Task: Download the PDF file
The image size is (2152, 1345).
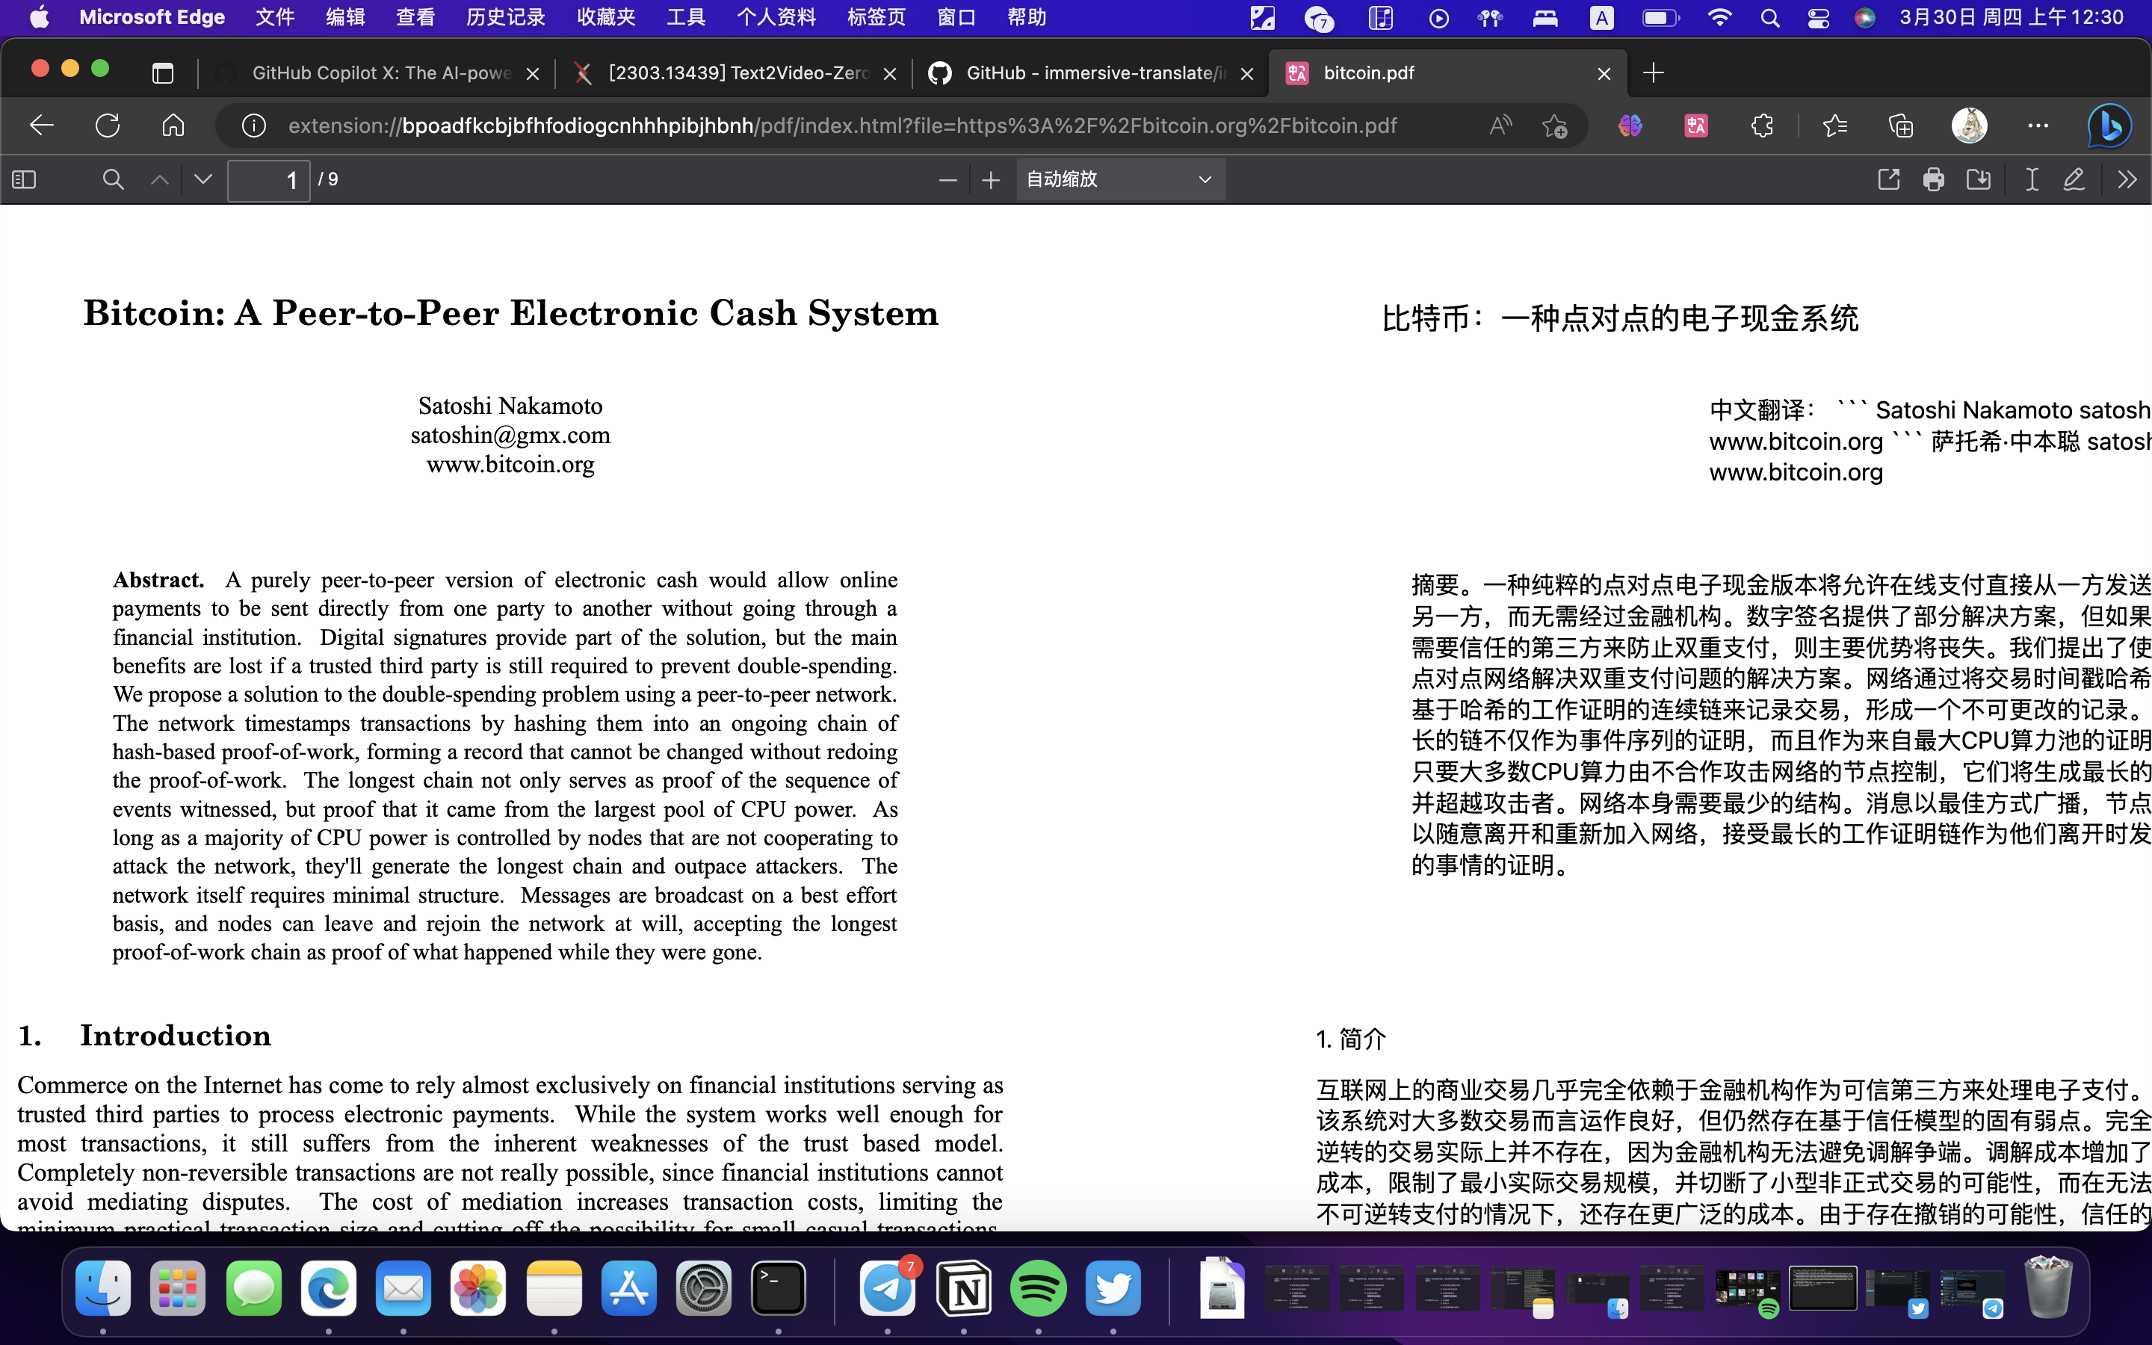Action: (x=1979, y=179)
